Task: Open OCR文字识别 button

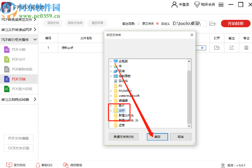Action: coord(18,148)
